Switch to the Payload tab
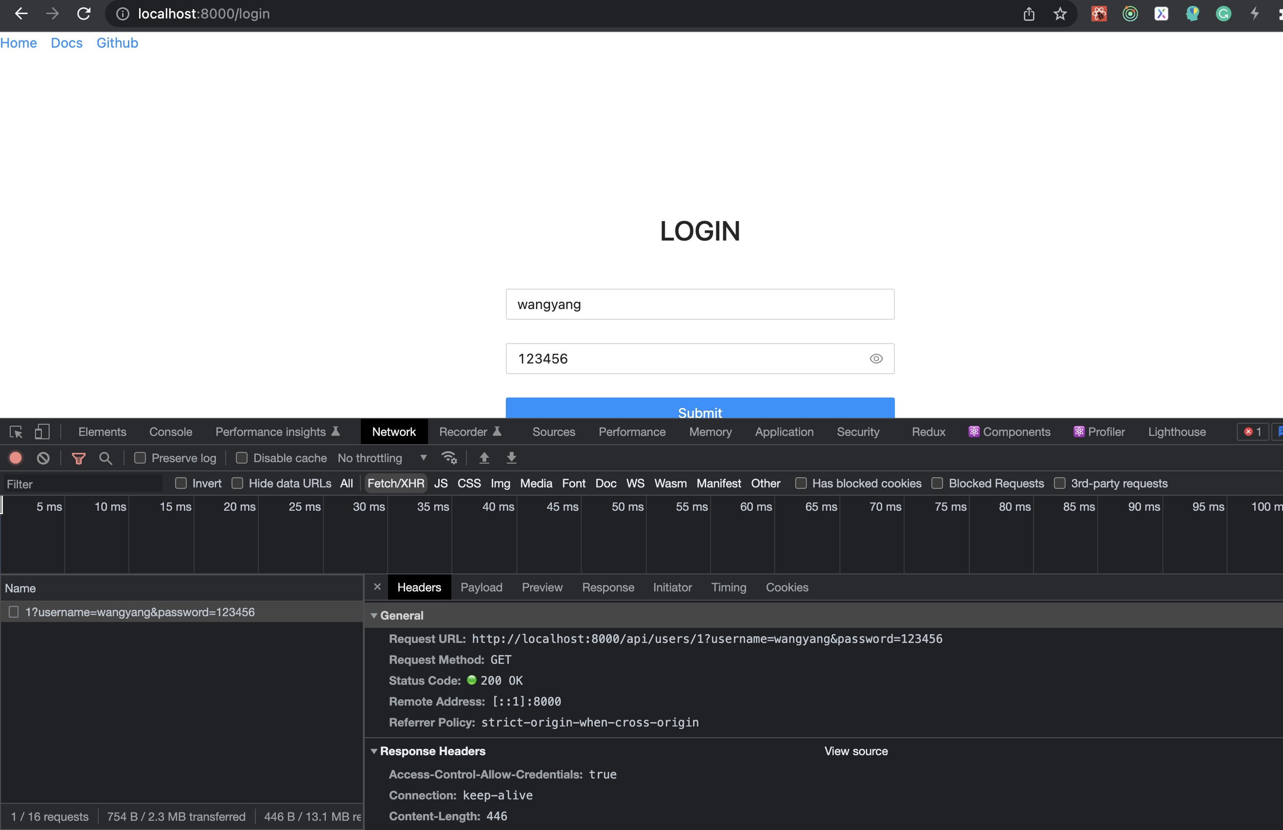 [481, 587]
